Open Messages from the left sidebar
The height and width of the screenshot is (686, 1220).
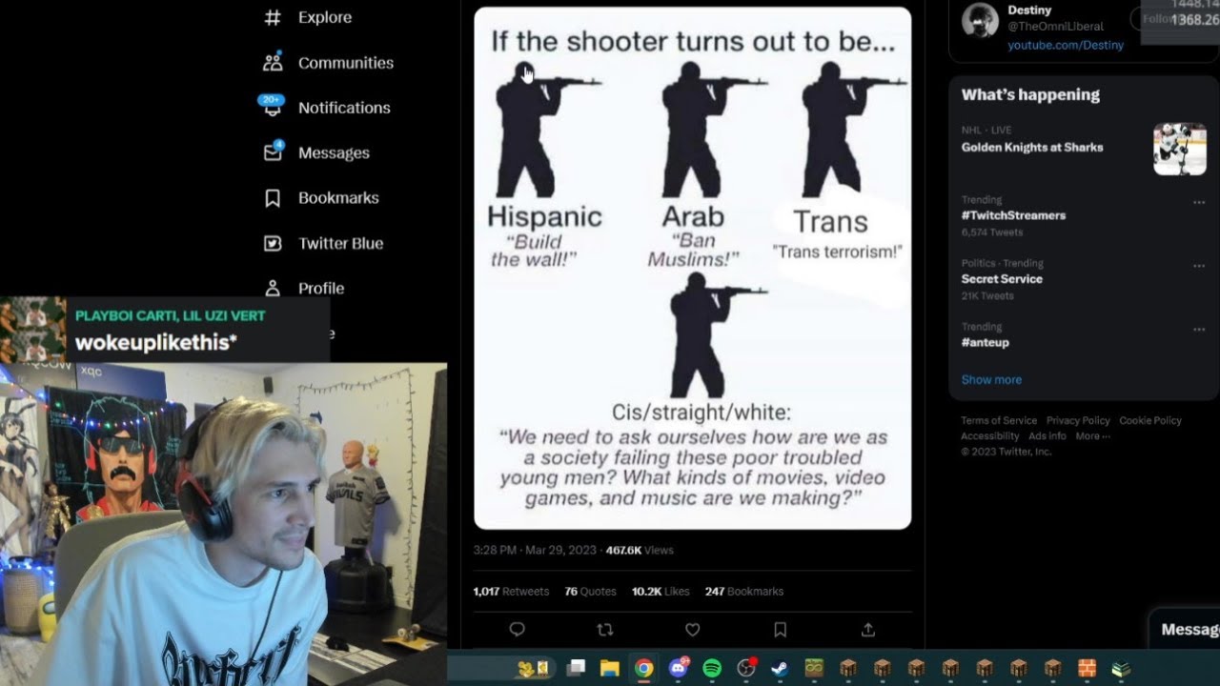click(x=316, y=152)
